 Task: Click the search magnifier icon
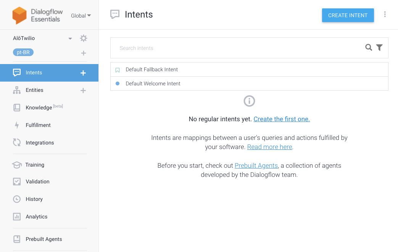click(369, 47)
